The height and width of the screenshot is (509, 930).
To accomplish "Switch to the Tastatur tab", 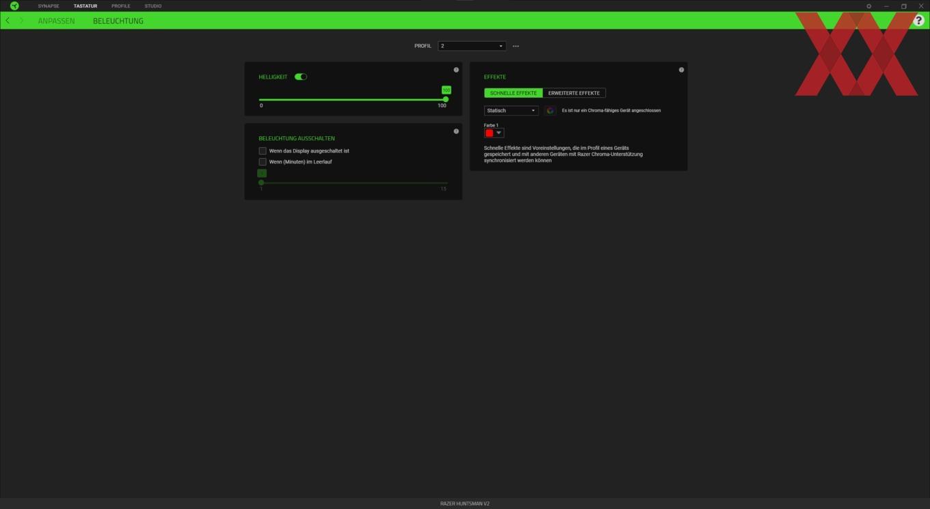I will (x=85, y=5).
